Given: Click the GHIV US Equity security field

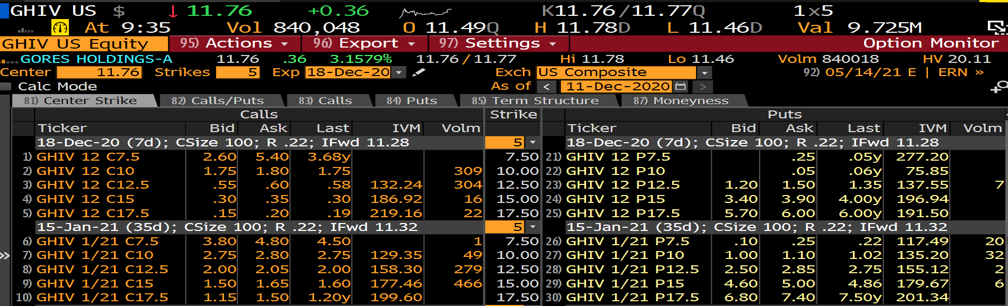Looking at the screenshot, I should pyautogui.click(x=84, y=43).
